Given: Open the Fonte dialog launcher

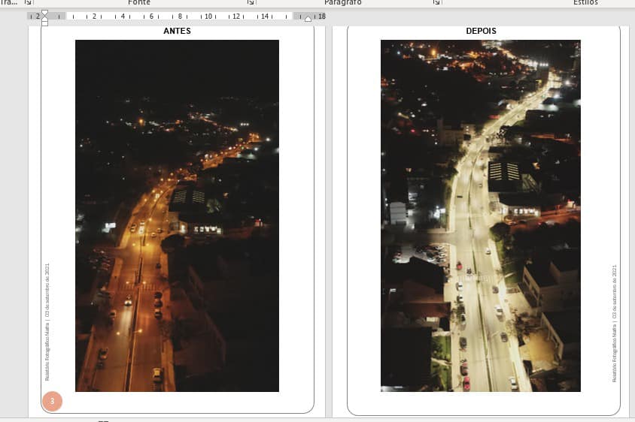Looking at the screenshot, I should pyautogui.click(x=248, y=3).
